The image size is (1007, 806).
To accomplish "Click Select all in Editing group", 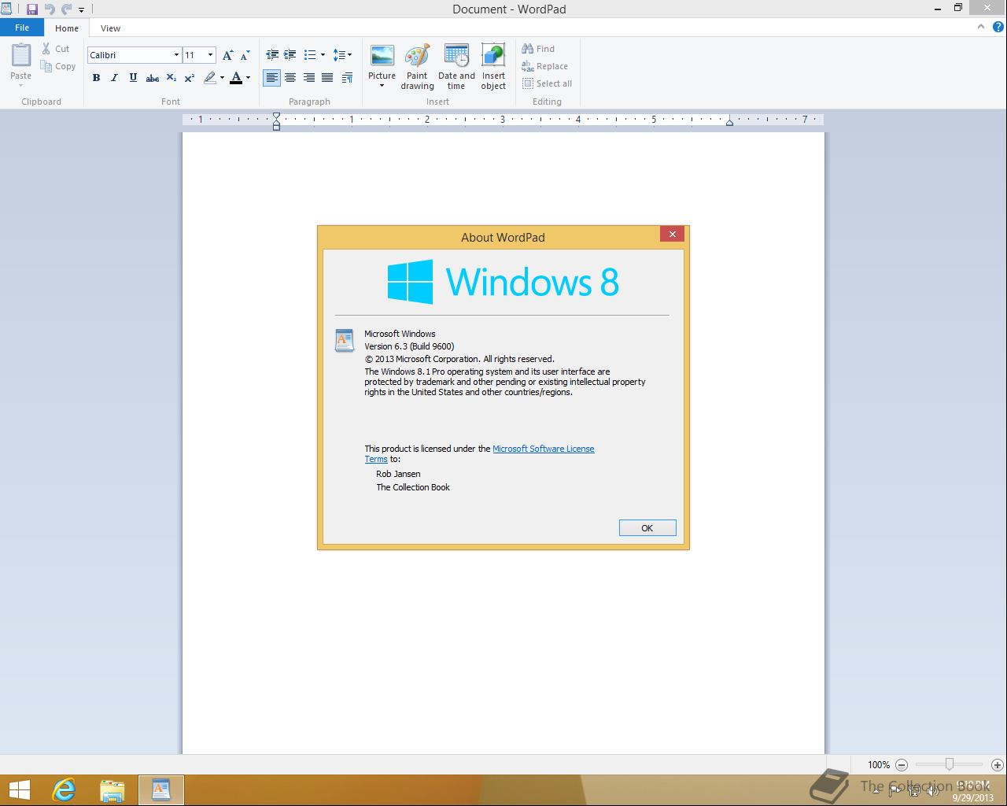I will tap(547, 83).
